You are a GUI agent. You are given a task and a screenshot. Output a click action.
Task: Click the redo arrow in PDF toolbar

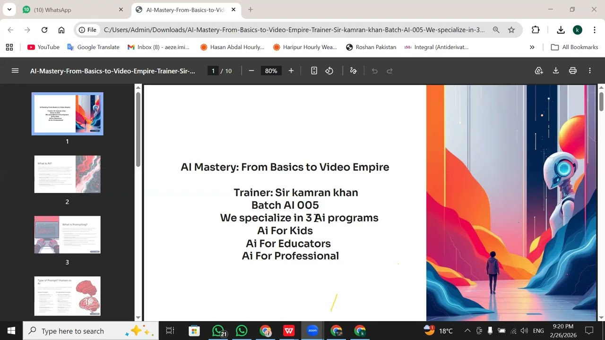click(x=390, y=71)
